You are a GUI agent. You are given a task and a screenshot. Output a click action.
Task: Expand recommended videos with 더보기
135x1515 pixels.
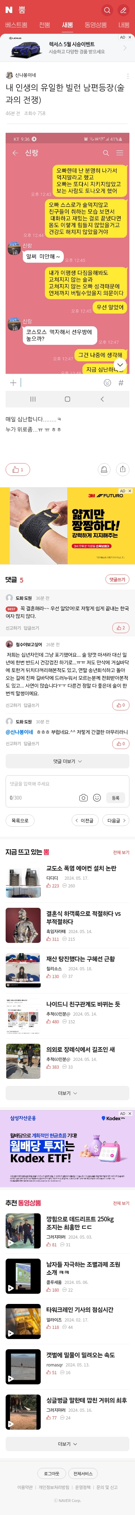[x=67, y=1444]
